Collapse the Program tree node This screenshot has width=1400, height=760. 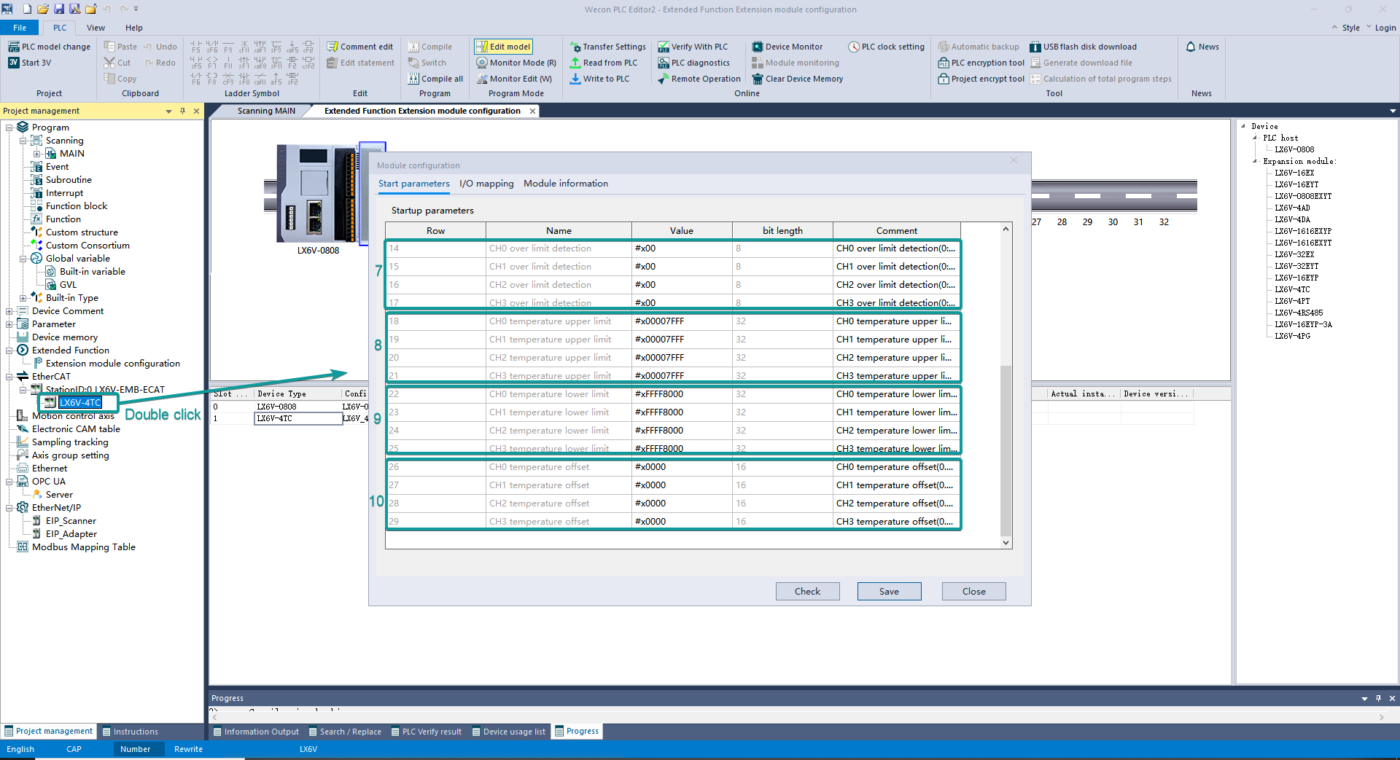point(9,128)
